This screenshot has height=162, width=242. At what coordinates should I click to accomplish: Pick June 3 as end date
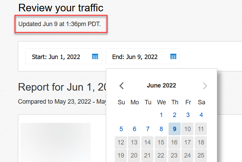[188, 115]
